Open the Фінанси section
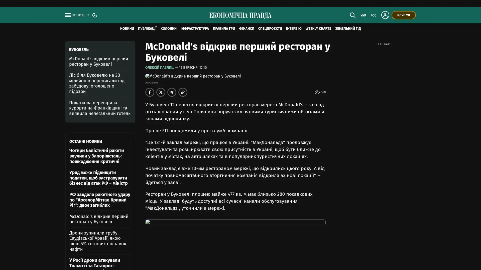Image resolution: width=481 pixels, height=270 pixels. [247, 28]
